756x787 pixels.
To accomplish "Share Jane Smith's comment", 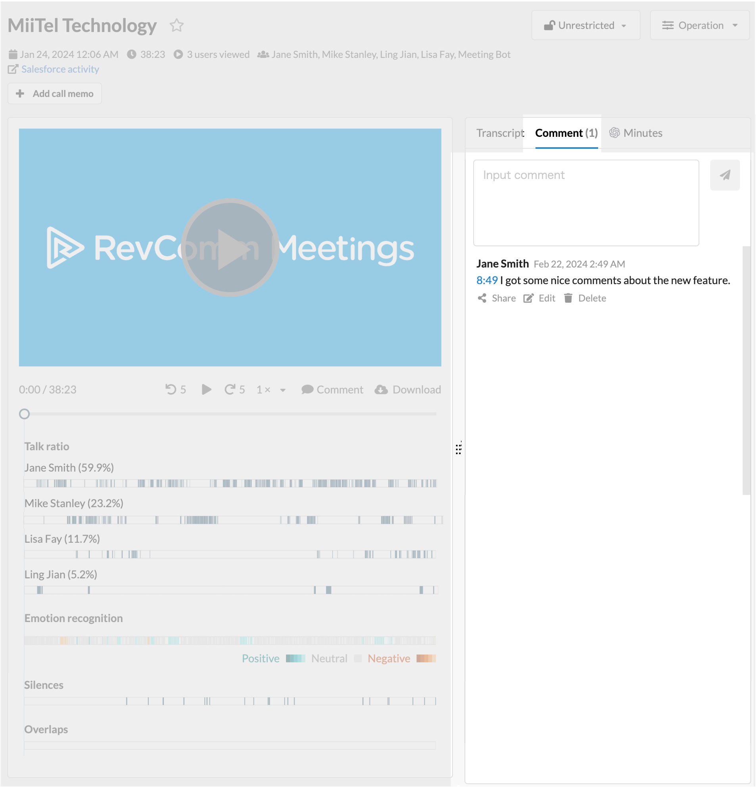I will click(497, 298).
